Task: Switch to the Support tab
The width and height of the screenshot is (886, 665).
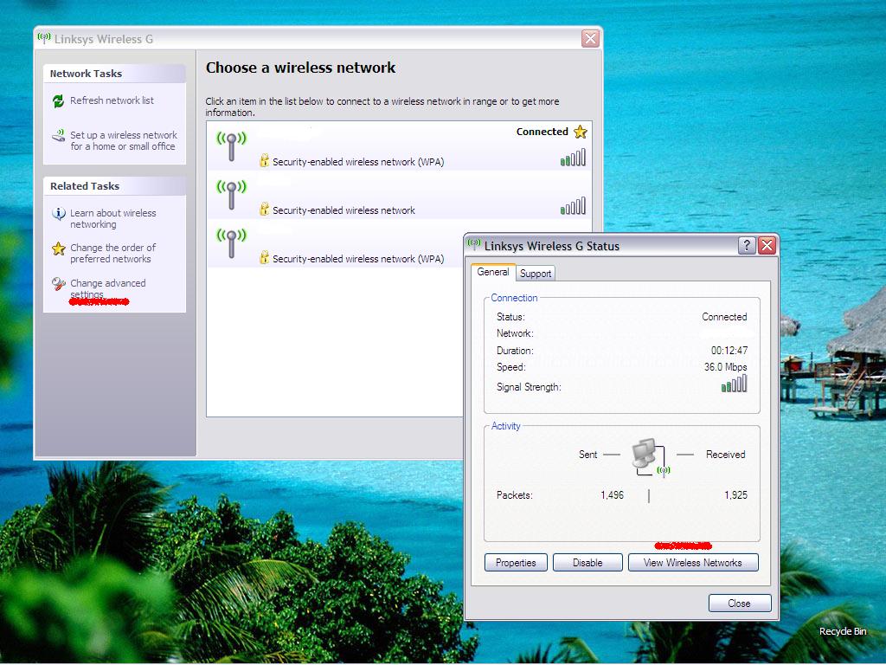Action: pos(535,274)
